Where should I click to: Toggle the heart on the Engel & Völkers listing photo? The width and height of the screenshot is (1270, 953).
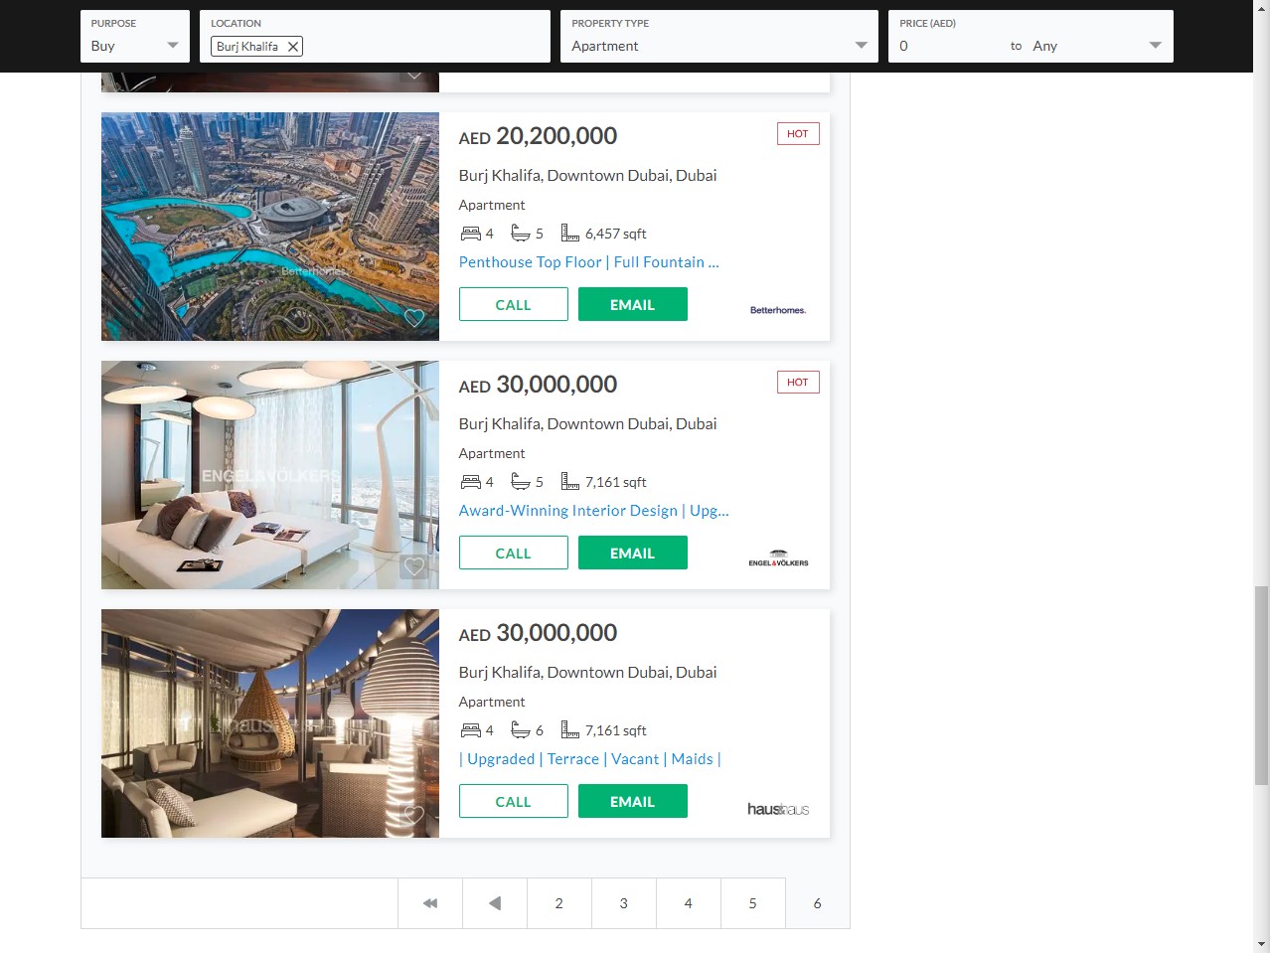(414, 566)
